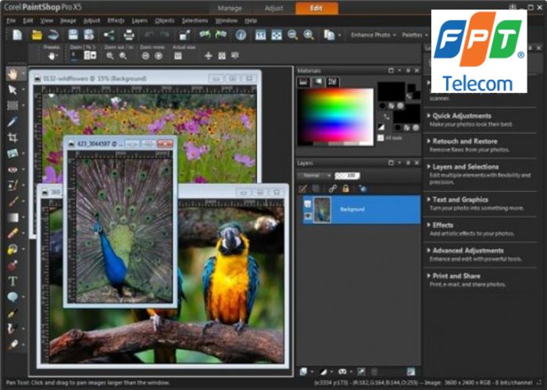Click the Rotate Left icon
547x390 pixels.
coord(205,35)
